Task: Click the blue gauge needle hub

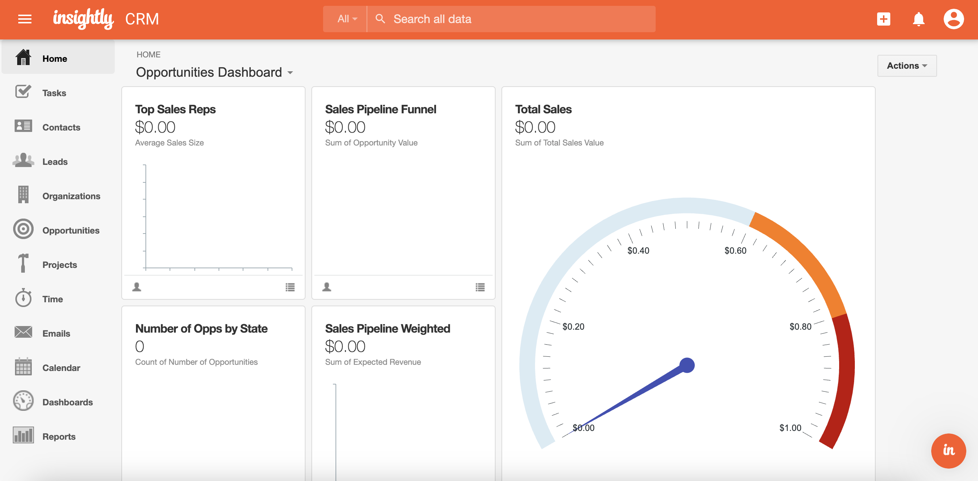Action: click(687, 365)
